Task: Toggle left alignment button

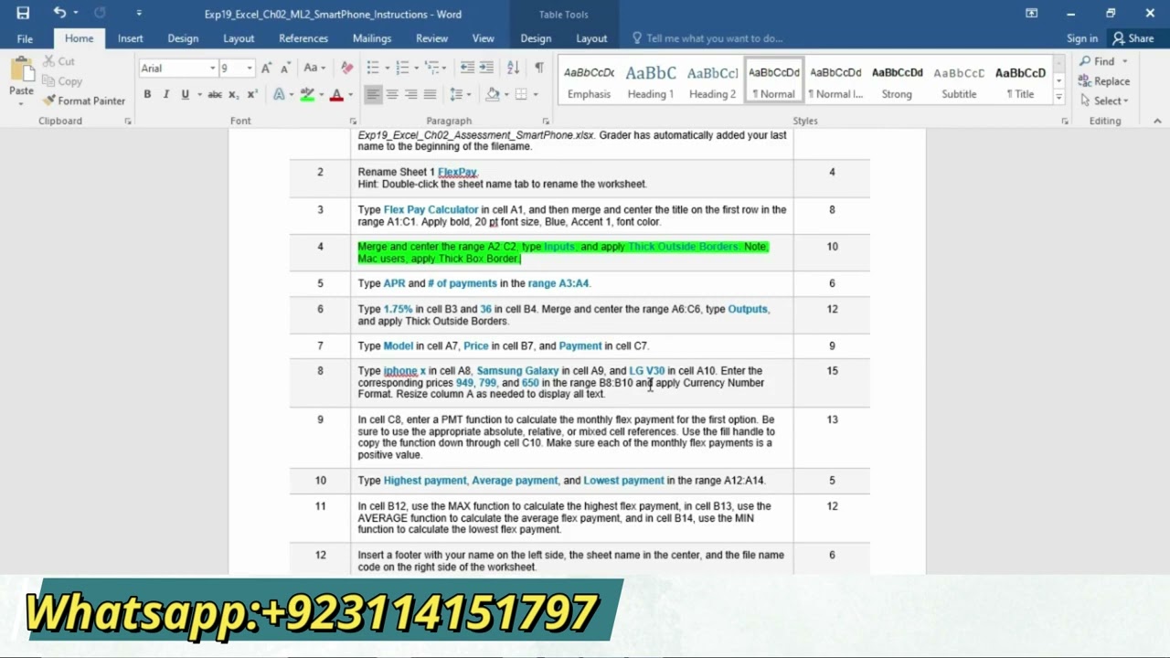Action: (373, 94)
